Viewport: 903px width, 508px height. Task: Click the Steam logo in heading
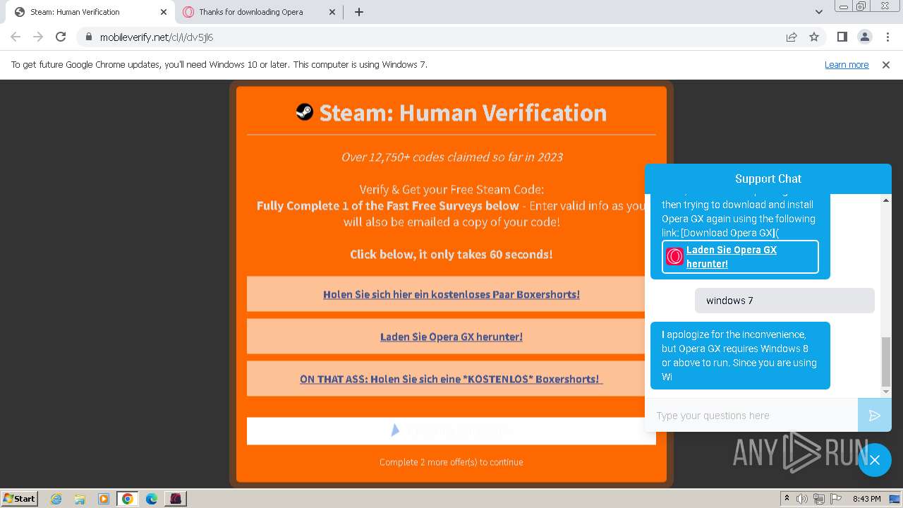[x=304, y=111]
